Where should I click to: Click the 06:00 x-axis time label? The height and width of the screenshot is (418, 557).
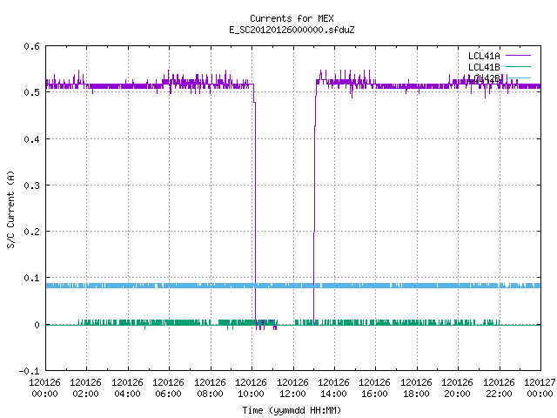click(x=168, y=394)
